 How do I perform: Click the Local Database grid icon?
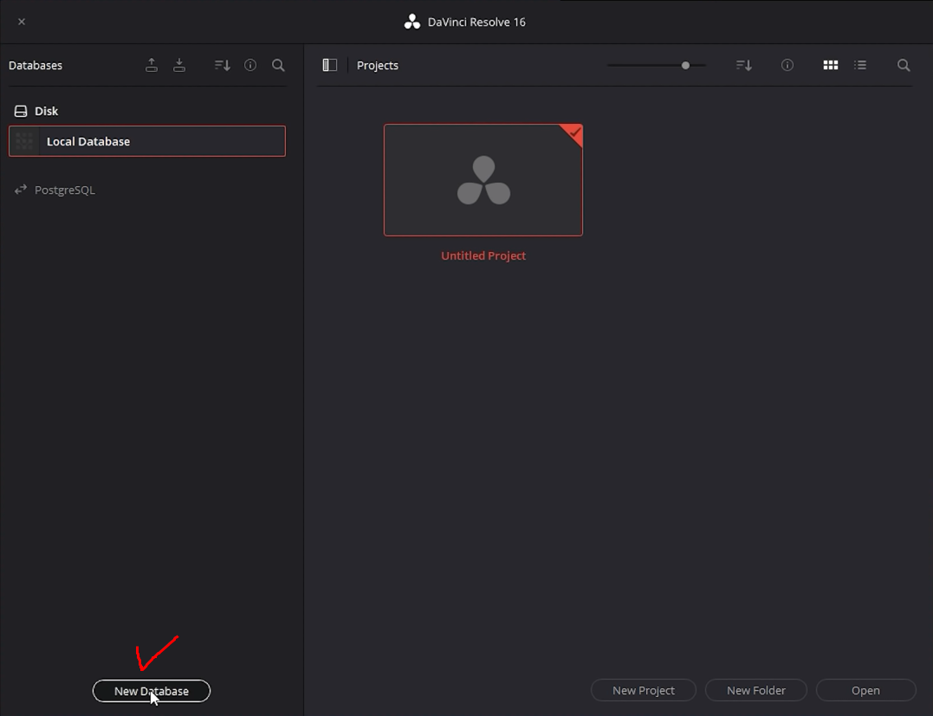pos(23,141)
